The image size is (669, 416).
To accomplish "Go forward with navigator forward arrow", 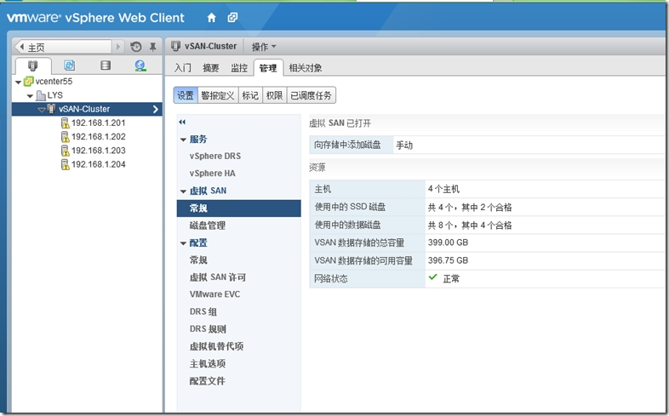I will pos(118,47).
